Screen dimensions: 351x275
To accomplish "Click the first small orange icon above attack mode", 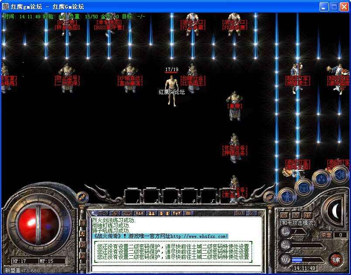I will click(284, 215).
